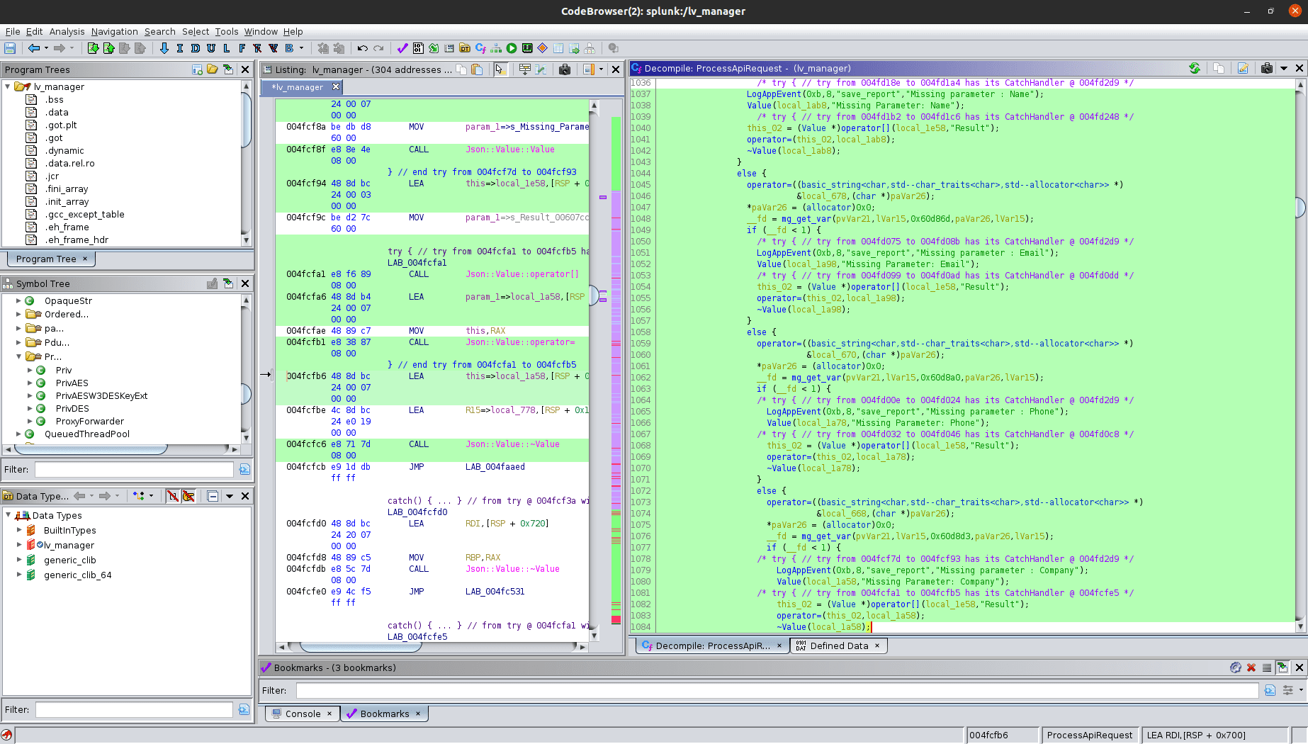The width and height of the screenshot is (1308, 744).
Task: Click the Save icon in main toolbar
Action: click(10, 48)
